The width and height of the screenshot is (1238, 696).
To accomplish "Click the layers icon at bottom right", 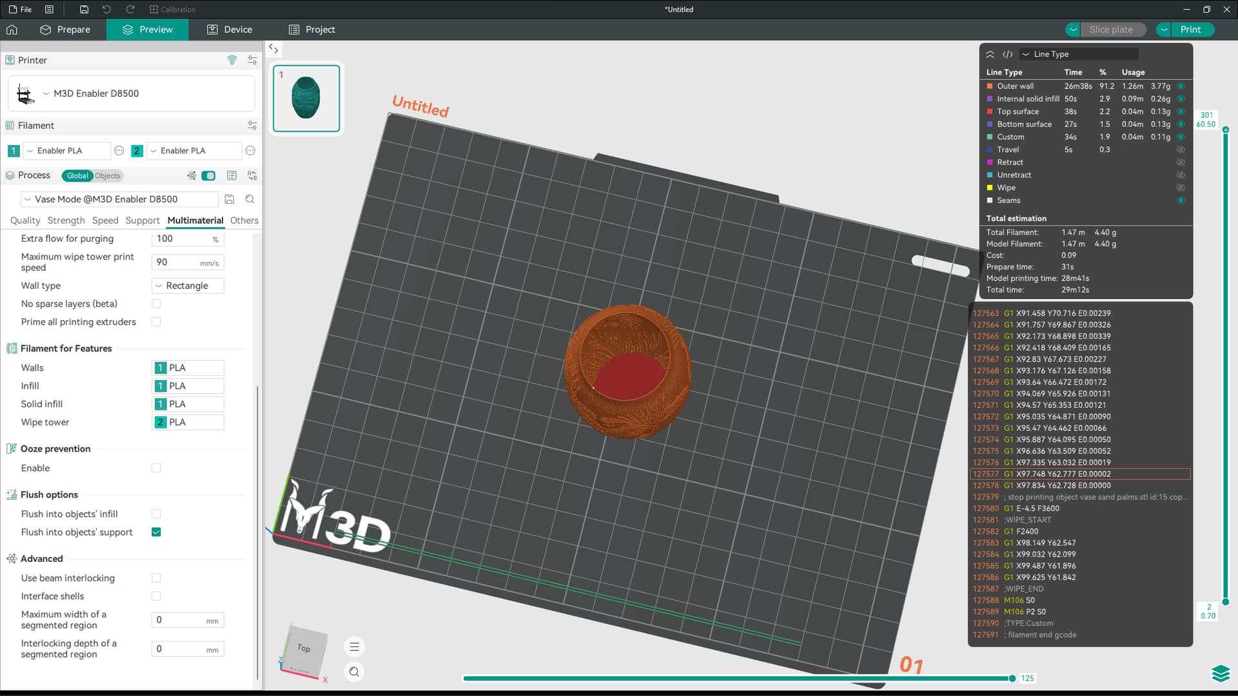I will [x=1220, y=673].
